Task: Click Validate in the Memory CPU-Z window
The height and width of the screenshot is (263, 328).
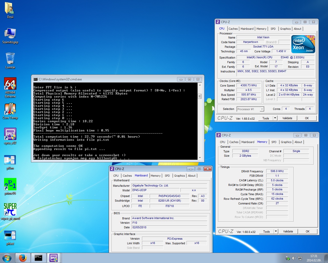Action: point(288,231)
